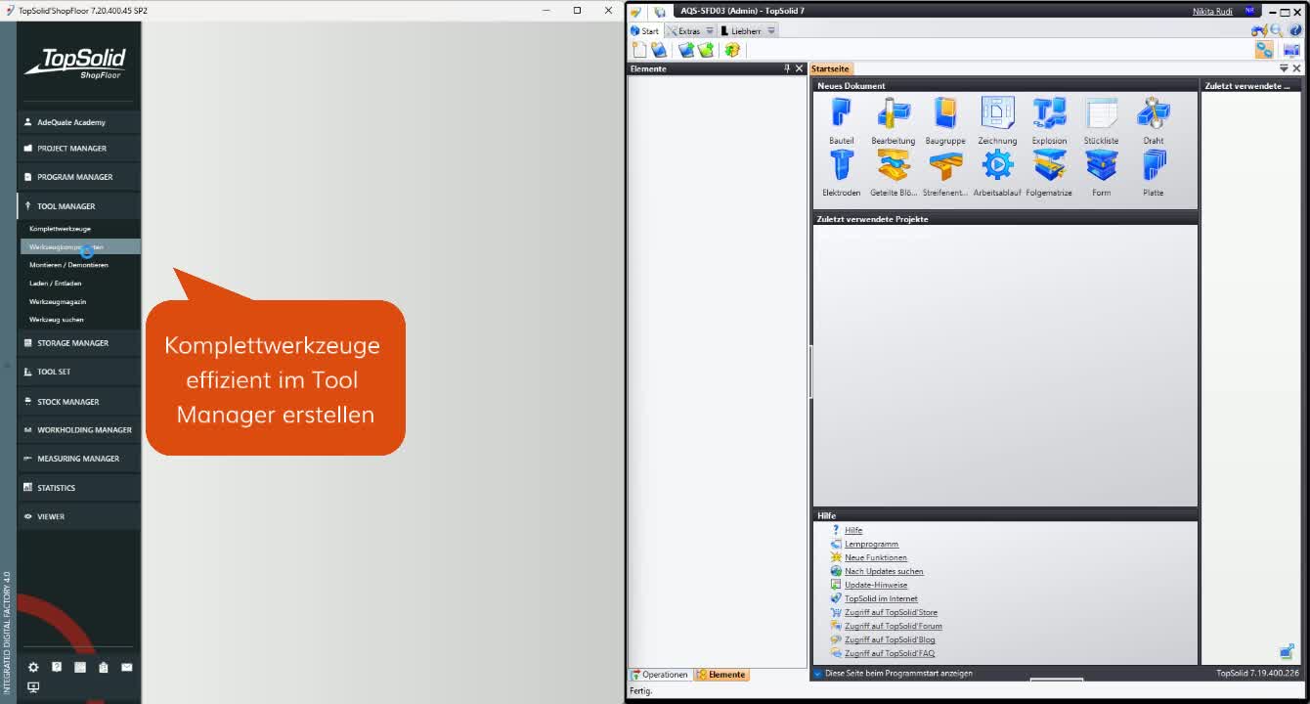Open TopSolid im Internet link

point(881,598)
